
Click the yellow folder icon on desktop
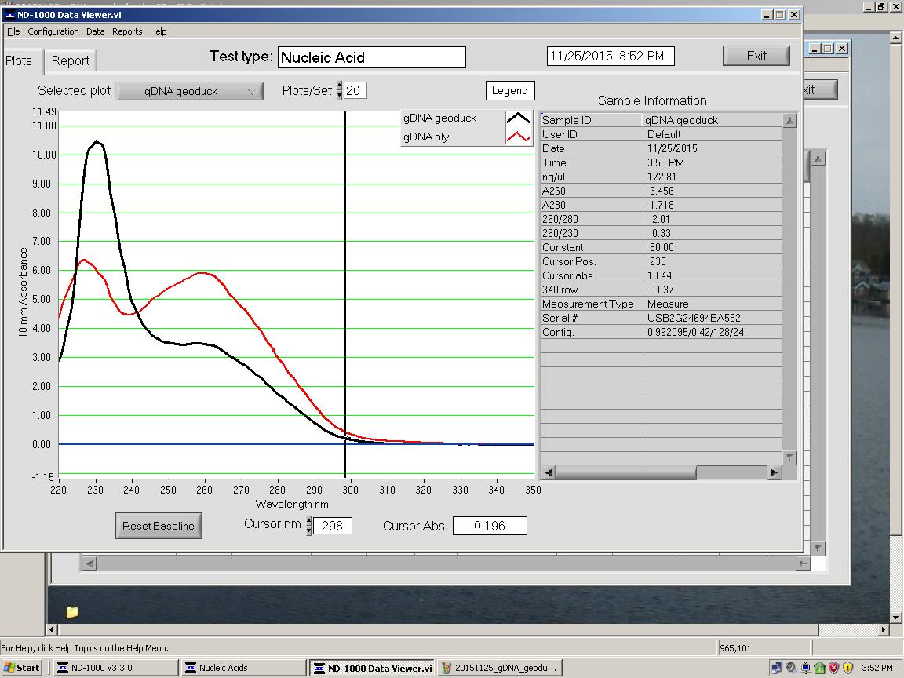(x=72, y=612)
